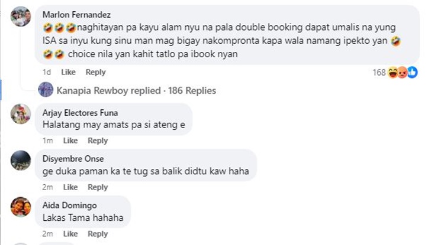
Task: Reply to Aida Domingo's comment
Action: [98, 234]
